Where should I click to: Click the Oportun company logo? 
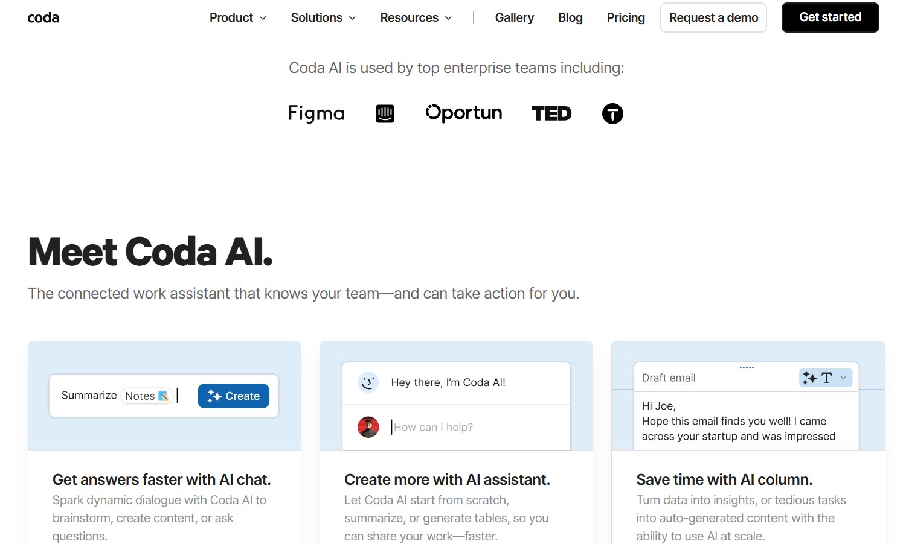coord(464,113)
